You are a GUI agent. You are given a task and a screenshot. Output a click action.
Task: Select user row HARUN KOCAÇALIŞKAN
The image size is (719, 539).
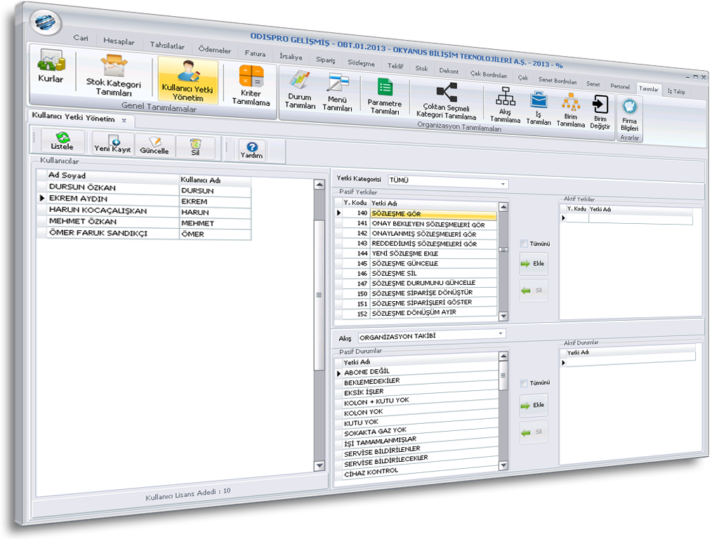144,211
